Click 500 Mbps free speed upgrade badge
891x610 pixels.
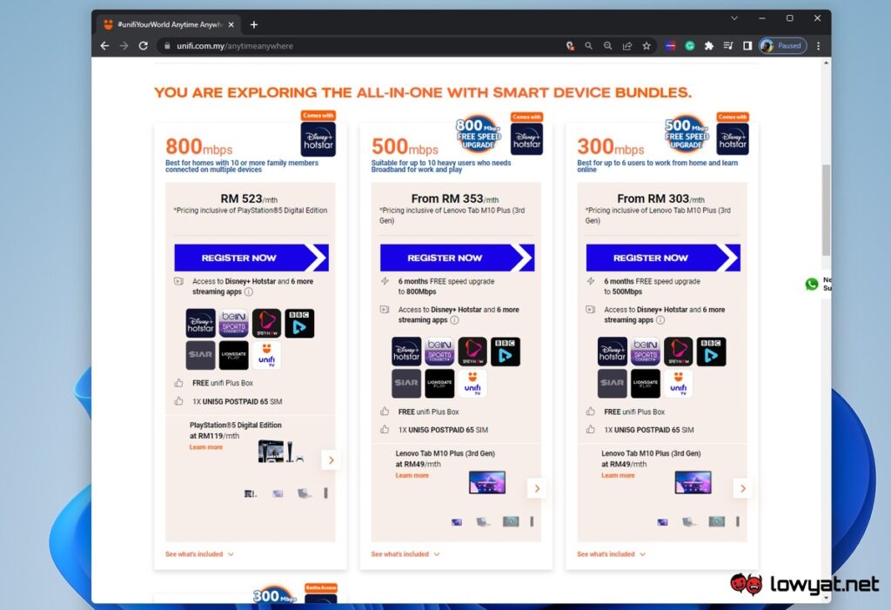(687, 134)
